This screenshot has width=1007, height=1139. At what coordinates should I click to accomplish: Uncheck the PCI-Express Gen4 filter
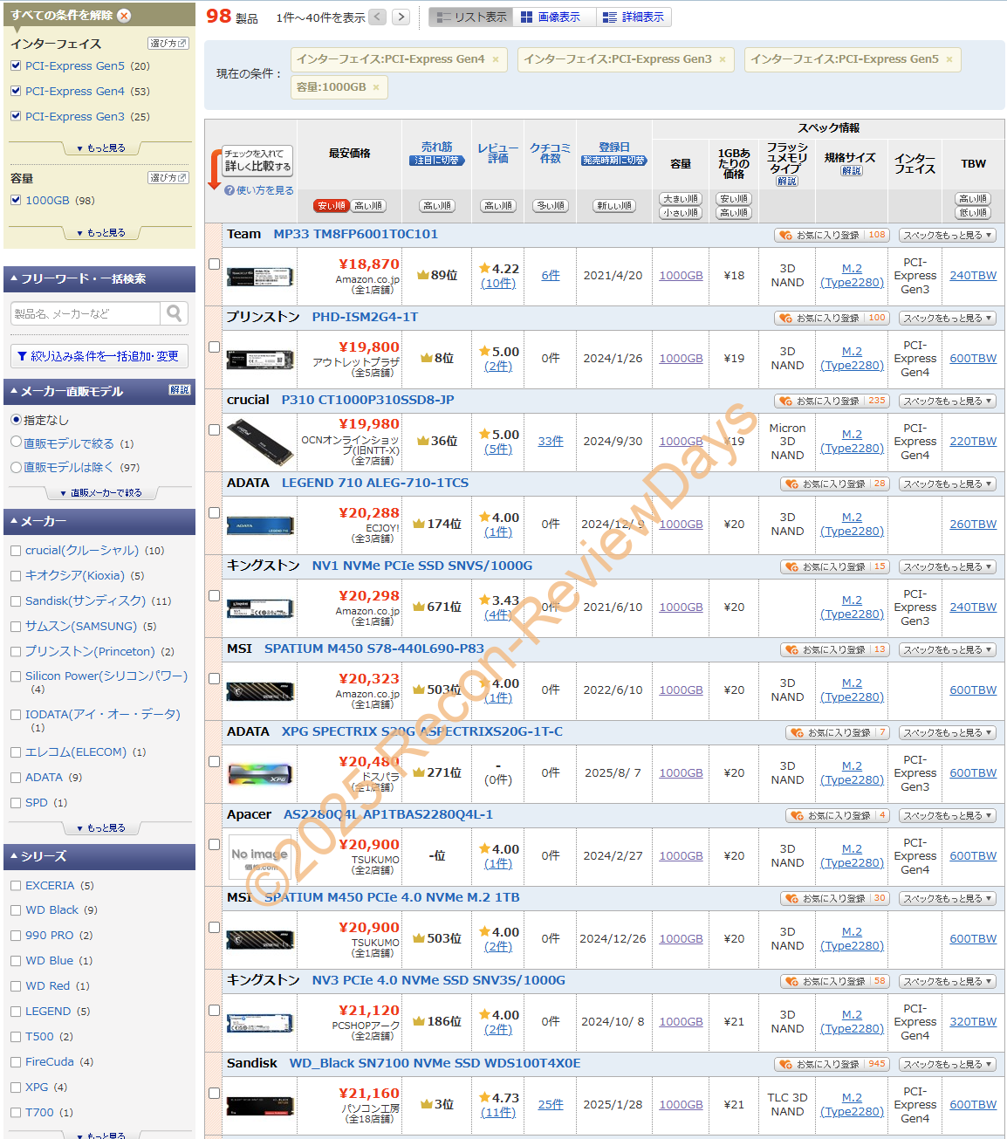click(16, 91)
